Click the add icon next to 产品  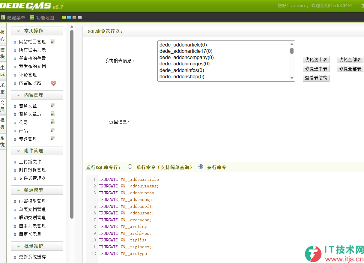pos(53,130)
